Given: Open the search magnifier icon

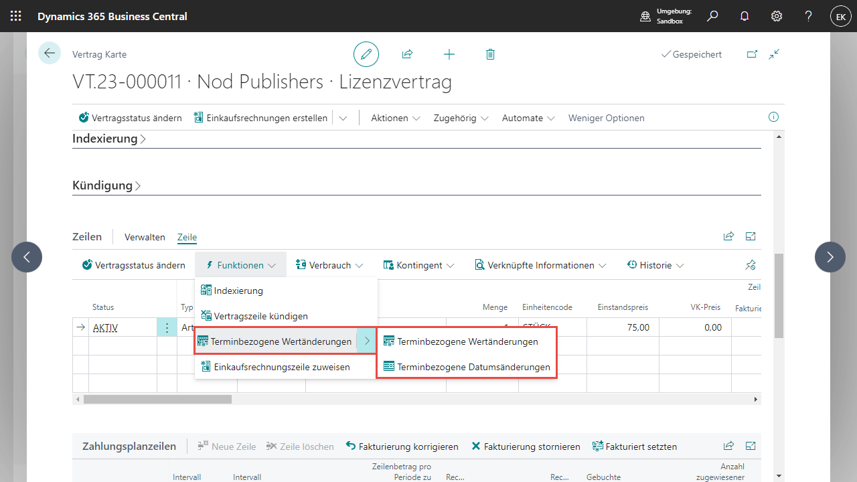Looking at the screenshot, I should click(712, 16).
